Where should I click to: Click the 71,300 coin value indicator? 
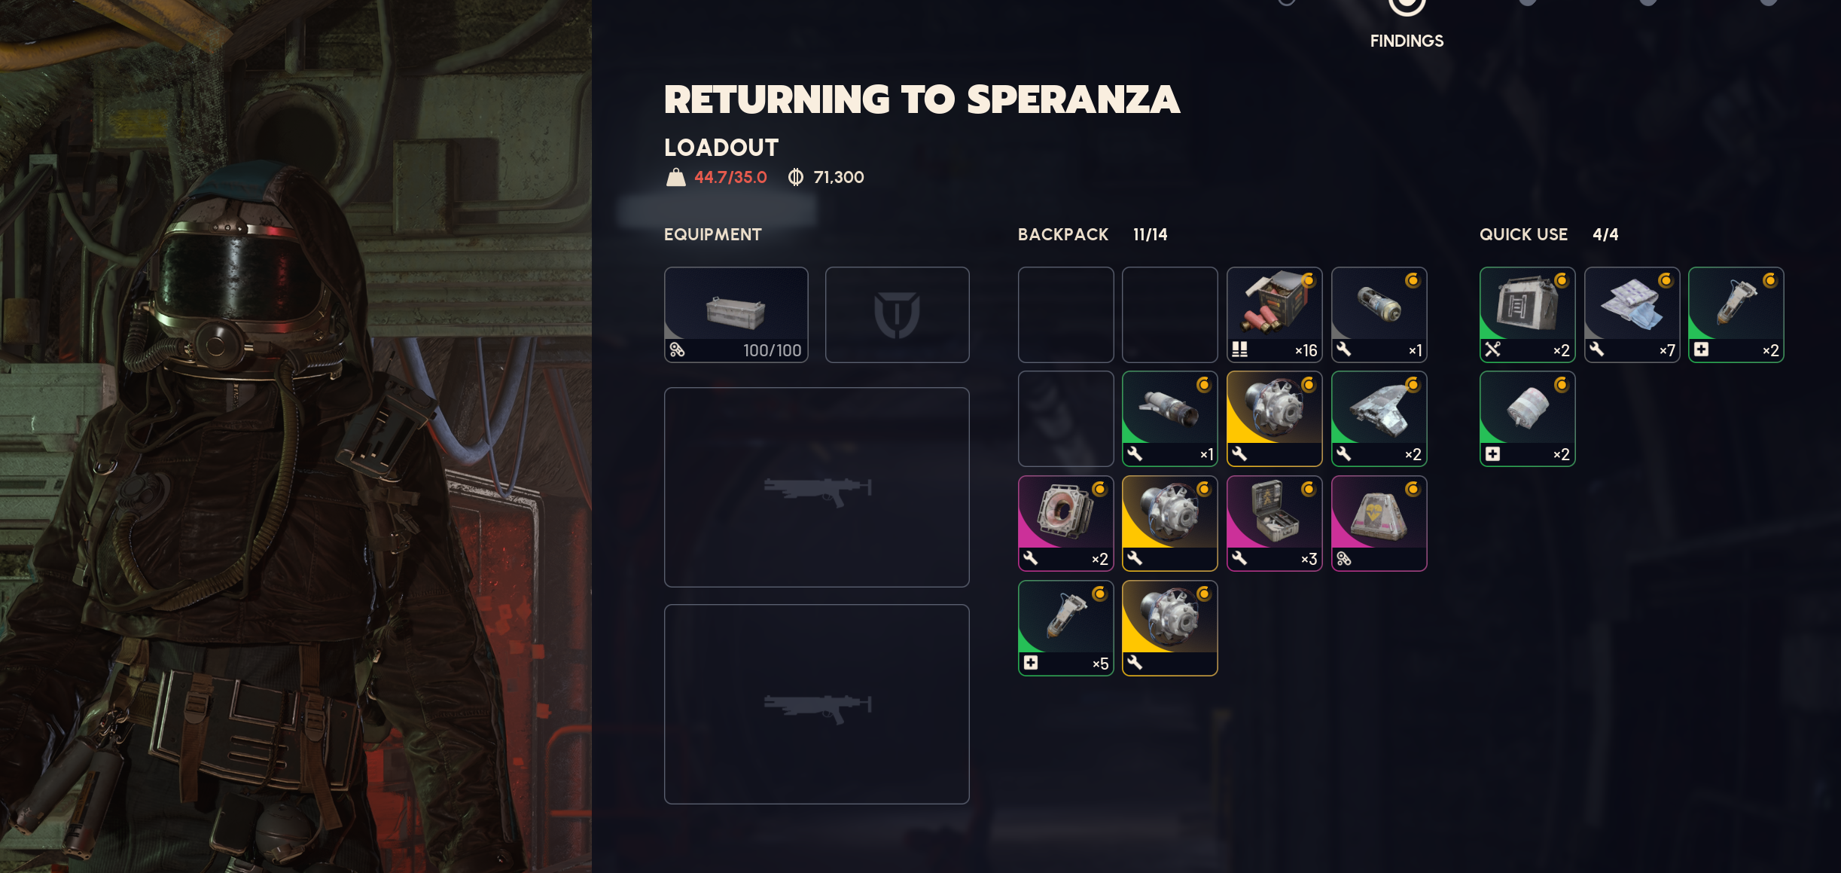(x=826, y=177)
